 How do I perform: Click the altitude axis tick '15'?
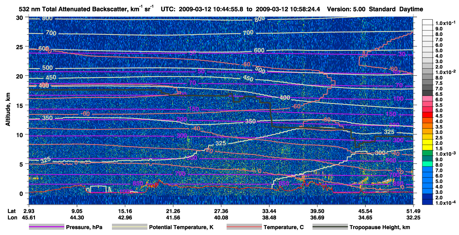click(20, 105)
